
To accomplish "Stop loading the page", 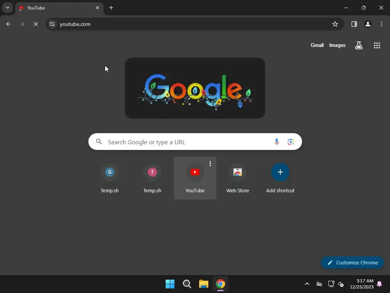I will pos(36,24).
